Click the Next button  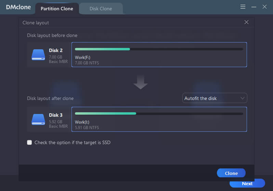[247, 183]
